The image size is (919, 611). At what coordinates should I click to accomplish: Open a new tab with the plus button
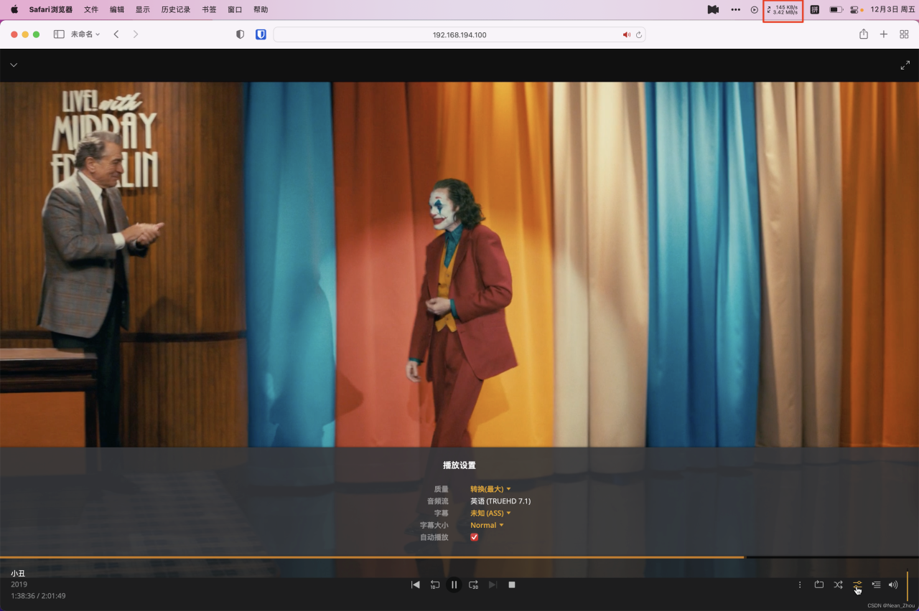(x=884, y=34)
